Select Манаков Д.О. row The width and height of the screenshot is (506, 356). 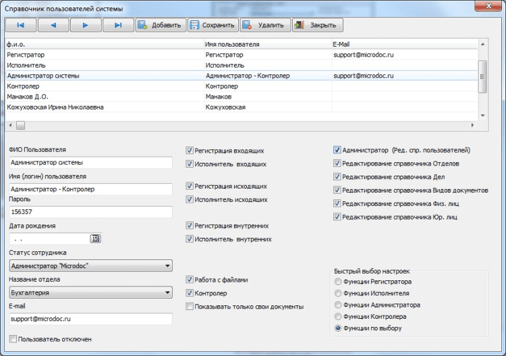pyautogui.click(x=242, y=97)
